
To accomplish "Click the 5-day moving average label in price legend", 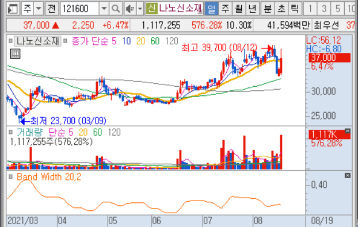I will coord(114,41).
